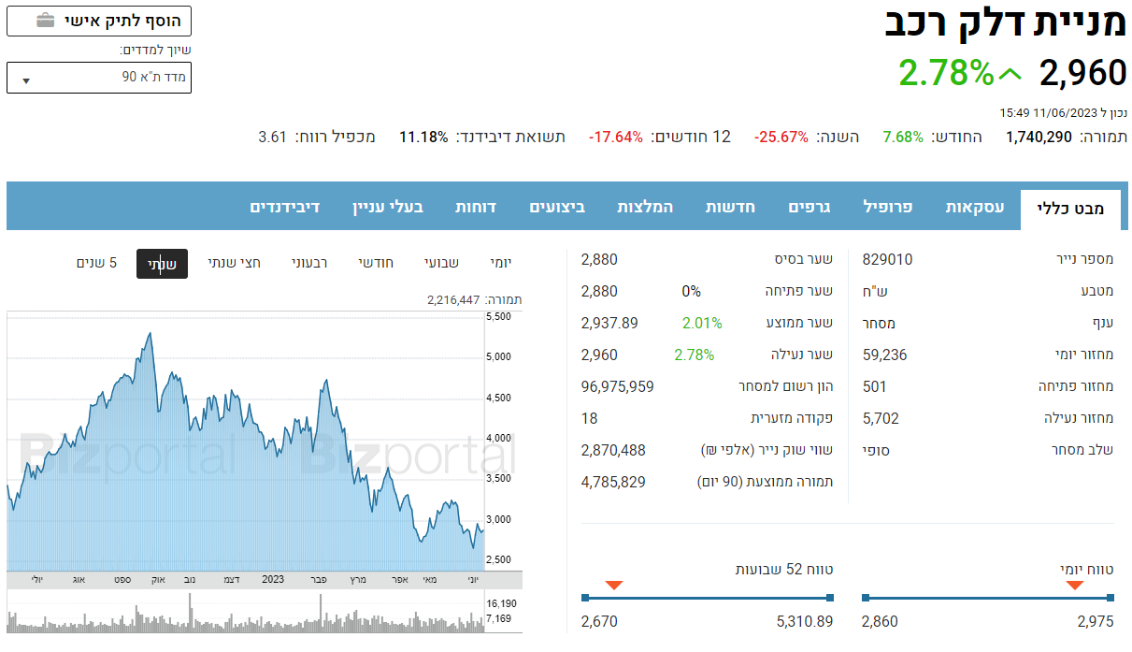The image size is (1132, 652).
Task: Click the שער בסיס value 2,880
Action: pyautogui.click(x=599, y=259)
